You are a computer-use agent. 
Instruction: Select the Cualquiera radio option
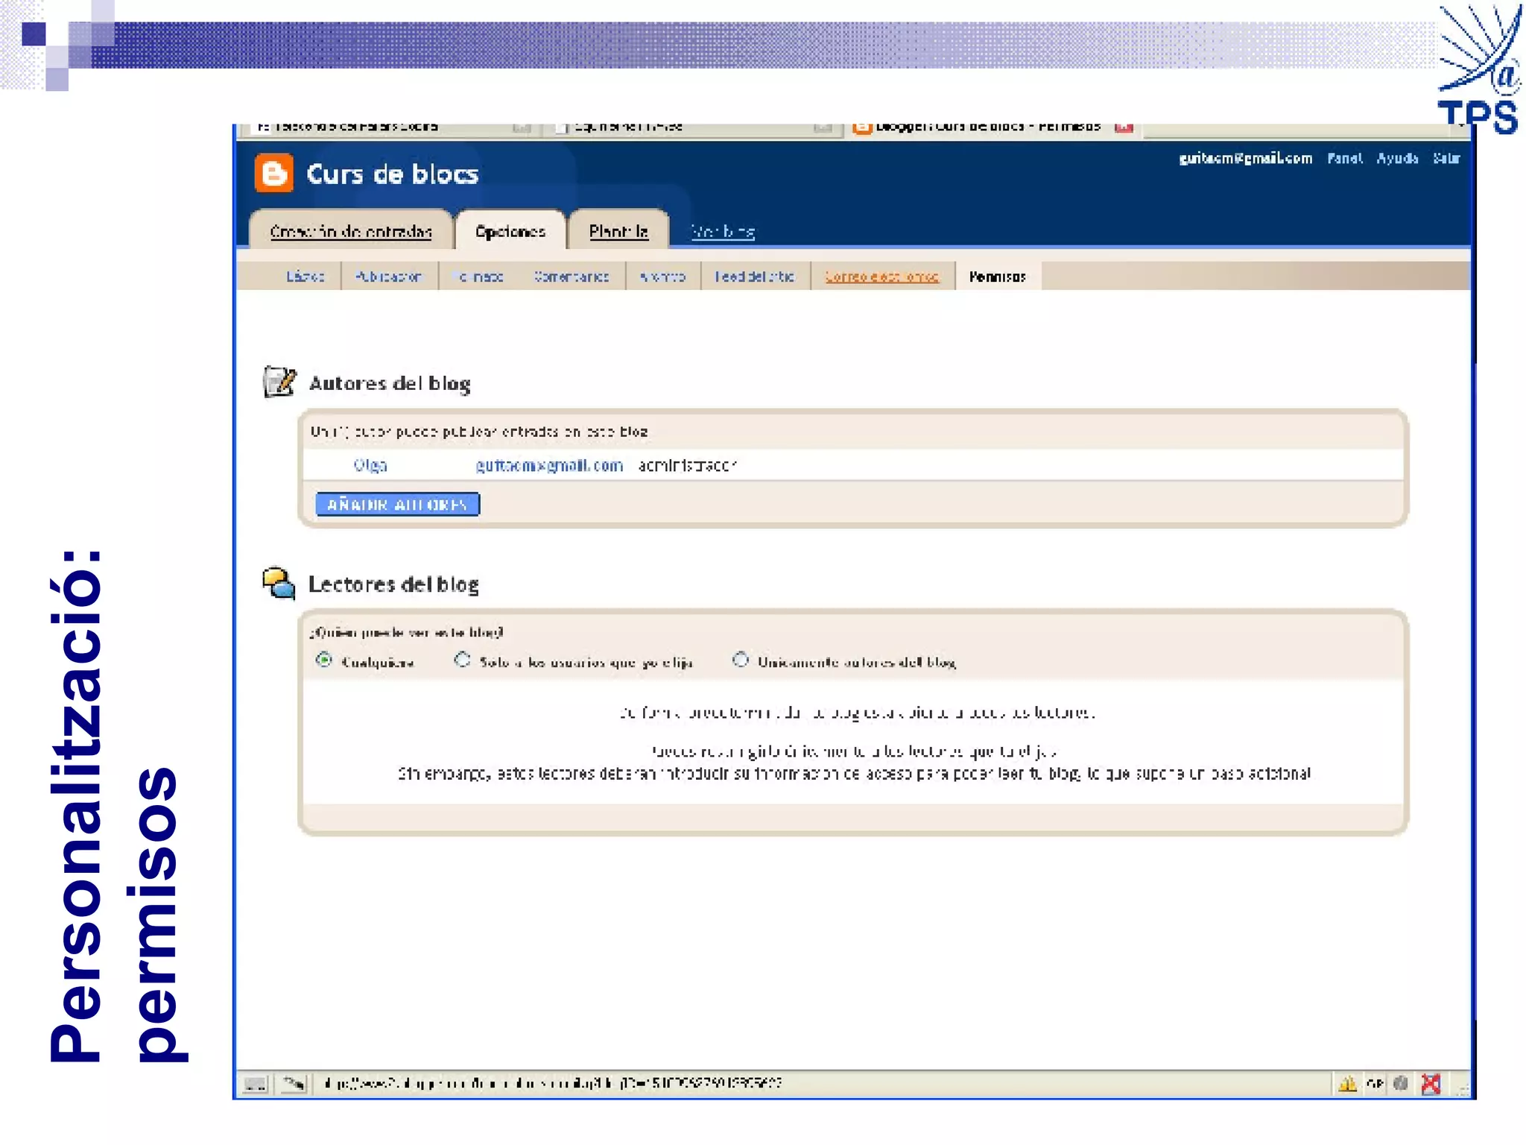coord(323,660)
